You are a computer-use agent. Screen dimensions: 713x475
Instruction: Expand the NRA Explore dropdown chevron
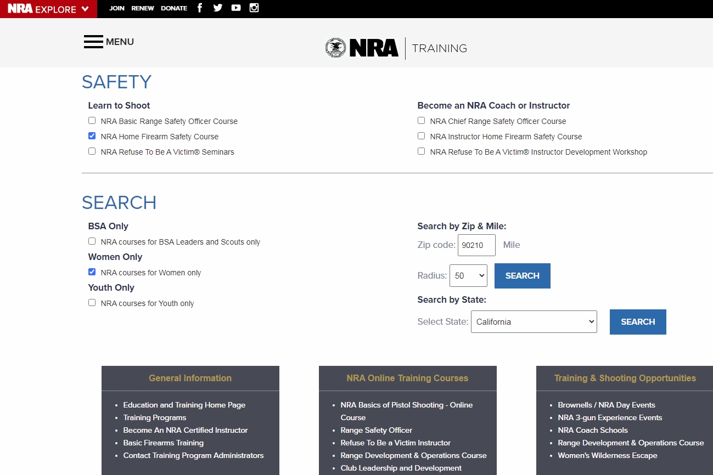click(x=85, y=9)
